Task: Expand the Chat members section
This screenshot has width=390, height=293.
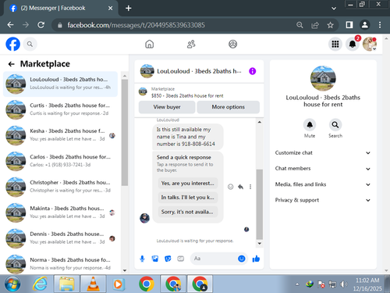Action: coord(323,169)
